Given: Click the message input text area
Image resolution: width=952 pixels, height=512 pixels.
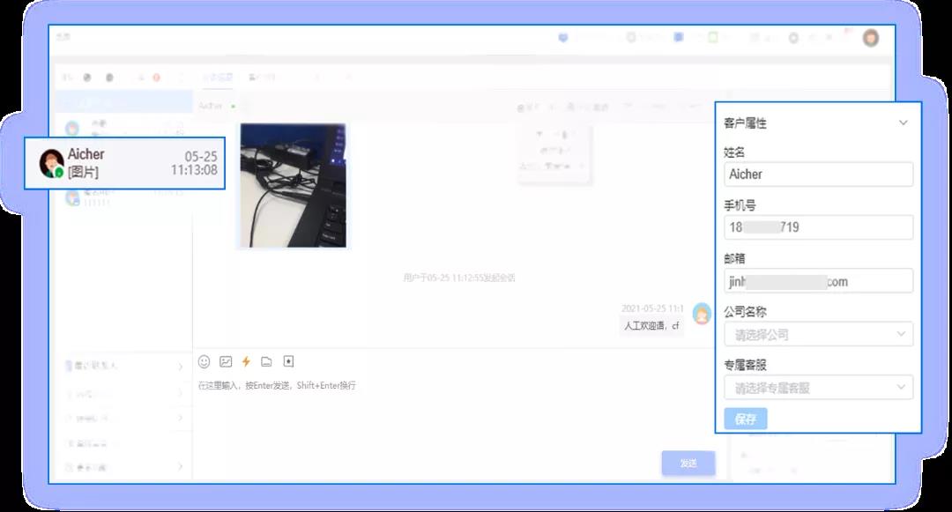Looking at the screenshot, I should click(x=441, y=414).
